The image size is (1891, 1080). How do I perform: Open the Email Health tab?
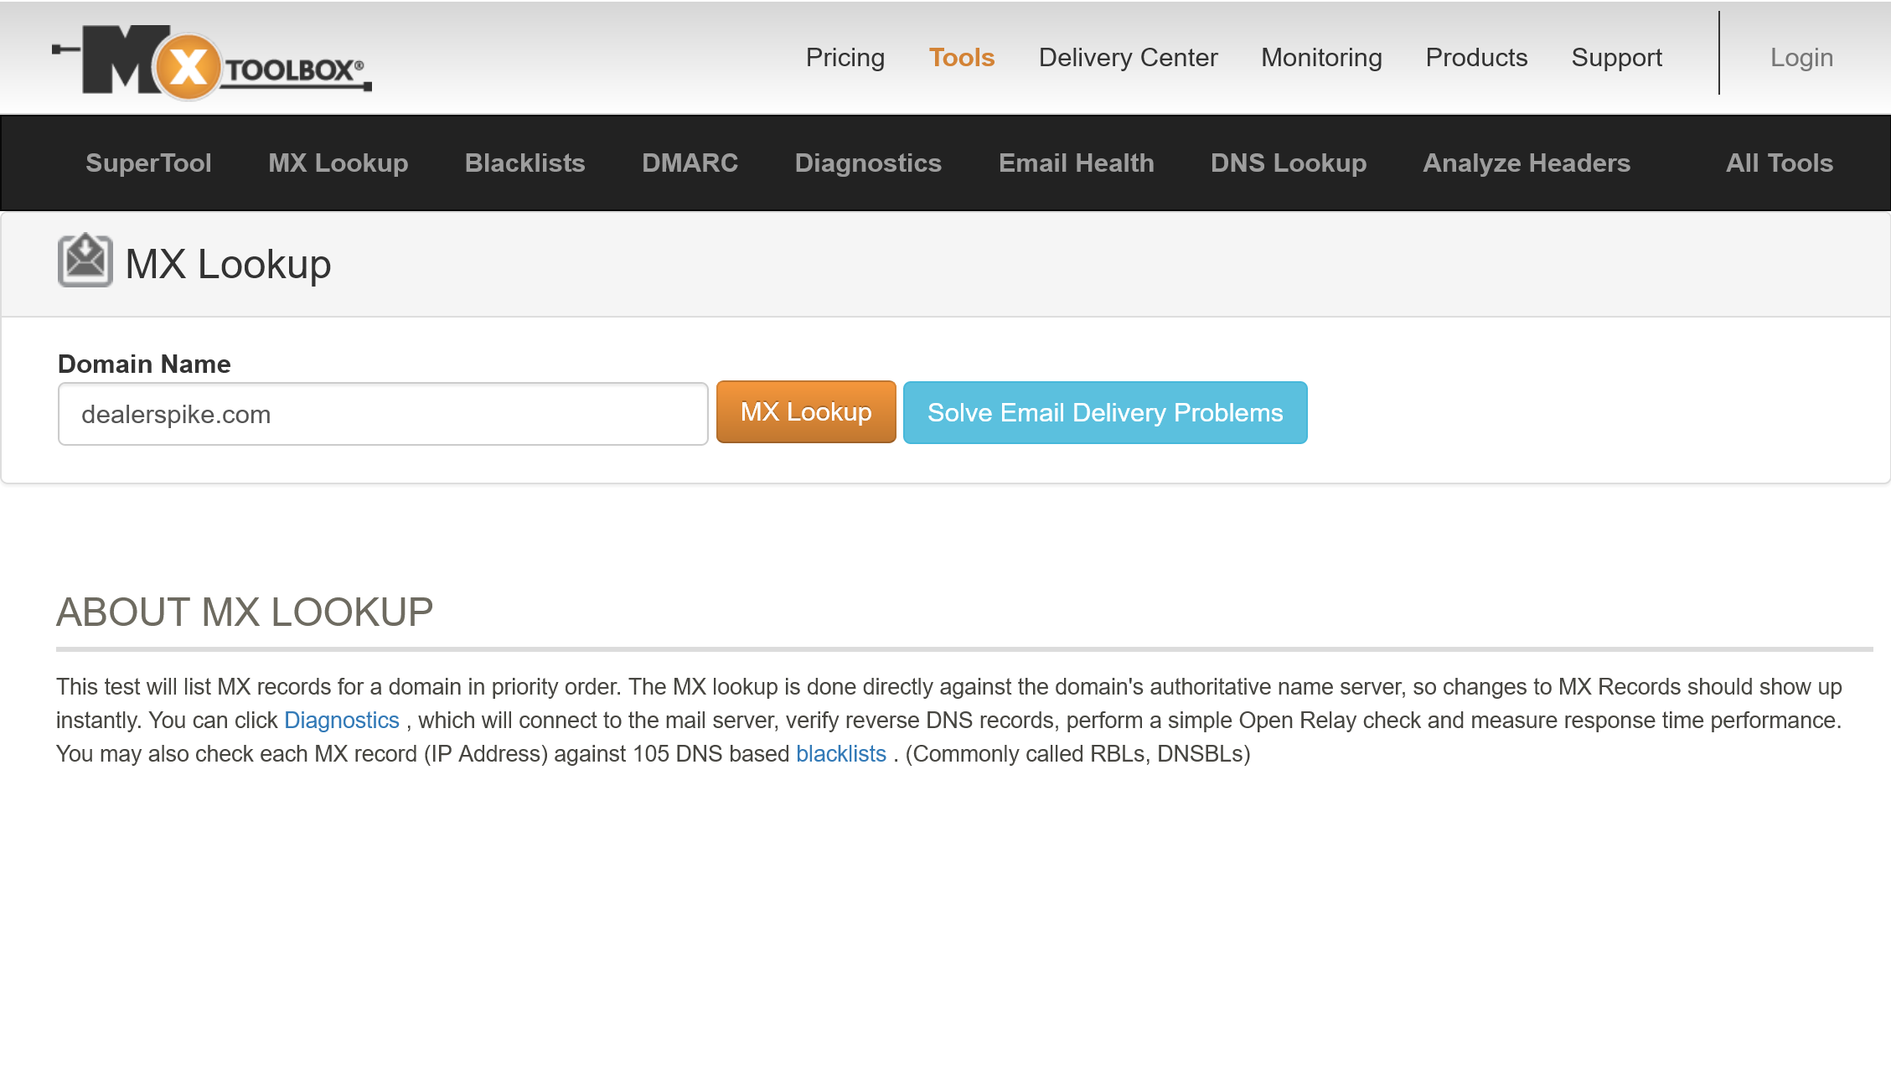[1076, 163]
